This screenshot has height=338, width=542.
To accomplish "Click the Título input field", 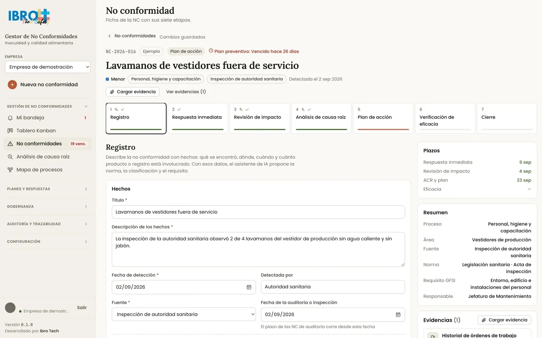I will point(258,212).
